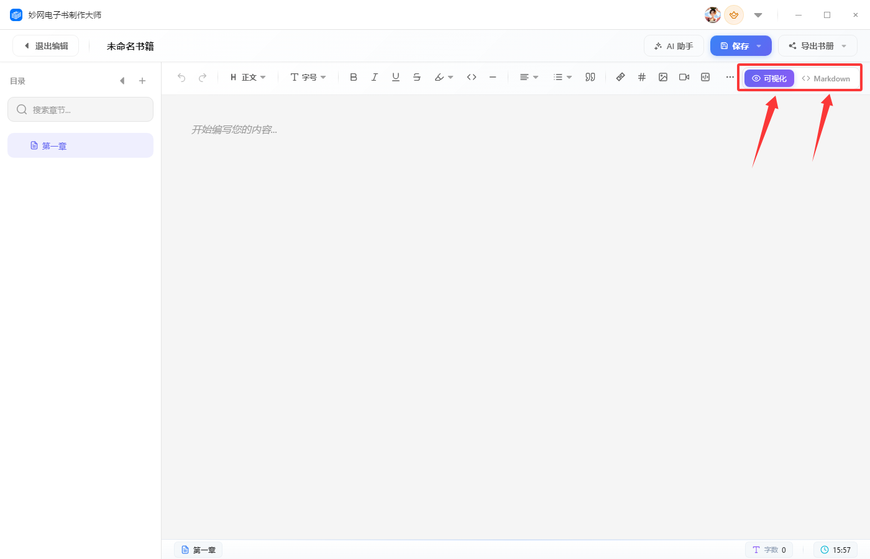Insert a blockquote with the quote icon
Viewport: 870px width, 559px height.
[590, 77]
